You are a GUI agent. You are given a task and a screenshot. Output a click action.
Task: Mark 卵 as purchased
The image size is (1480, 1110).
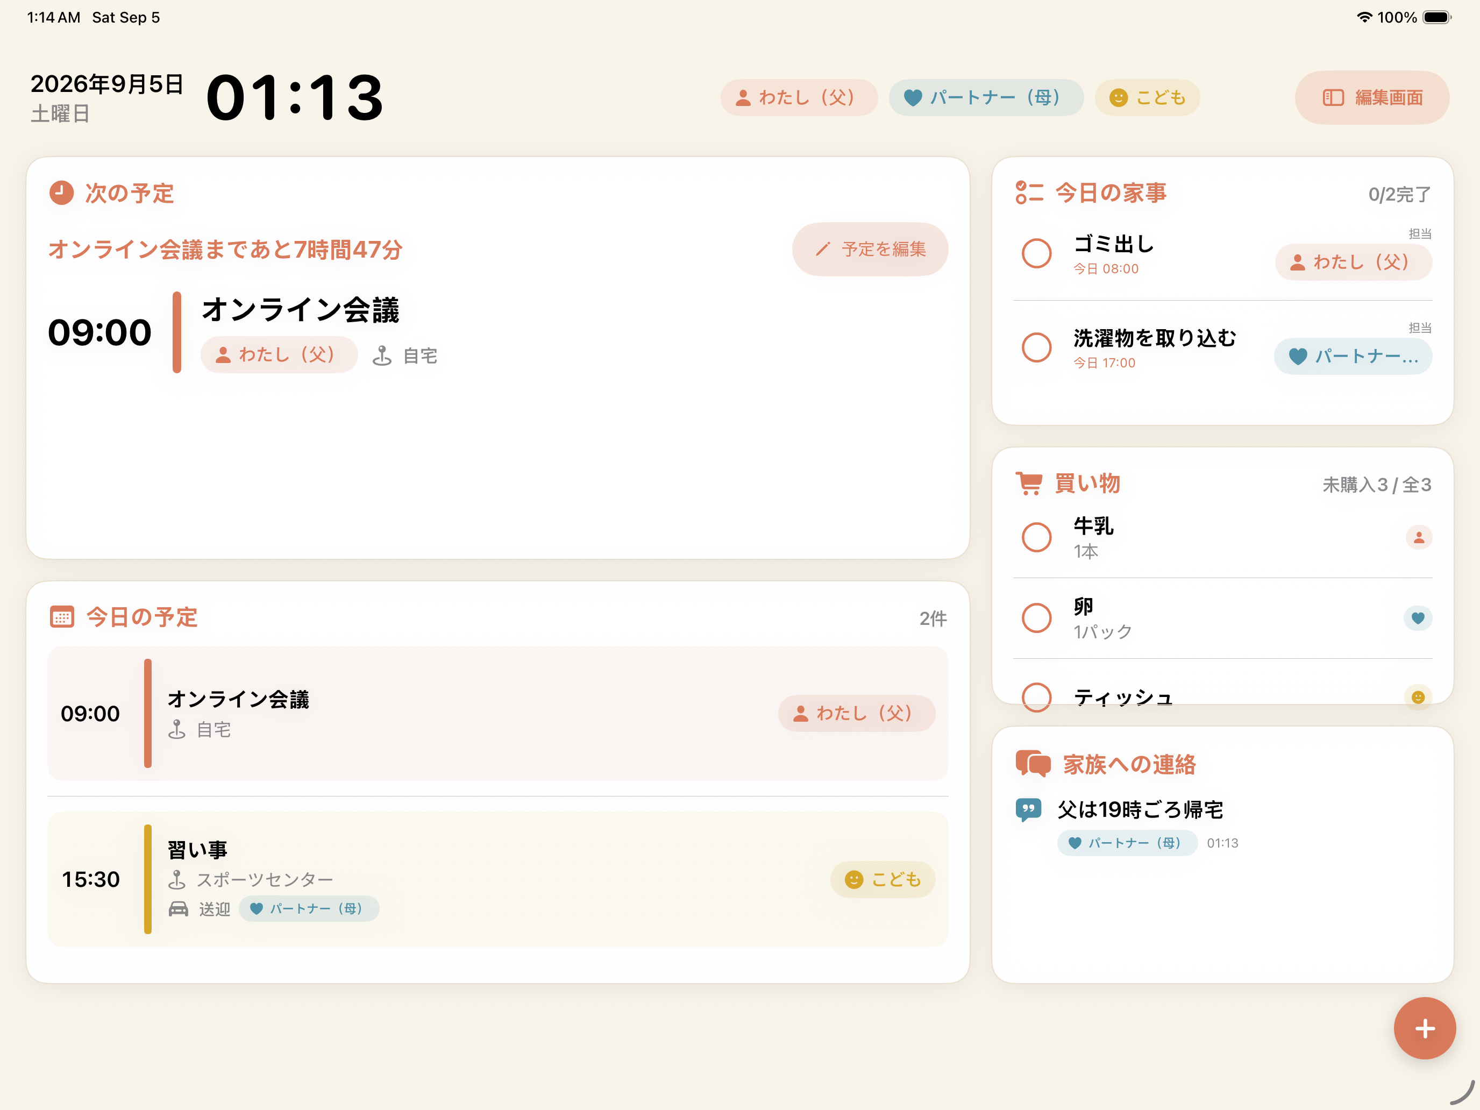coord(1036,617)
